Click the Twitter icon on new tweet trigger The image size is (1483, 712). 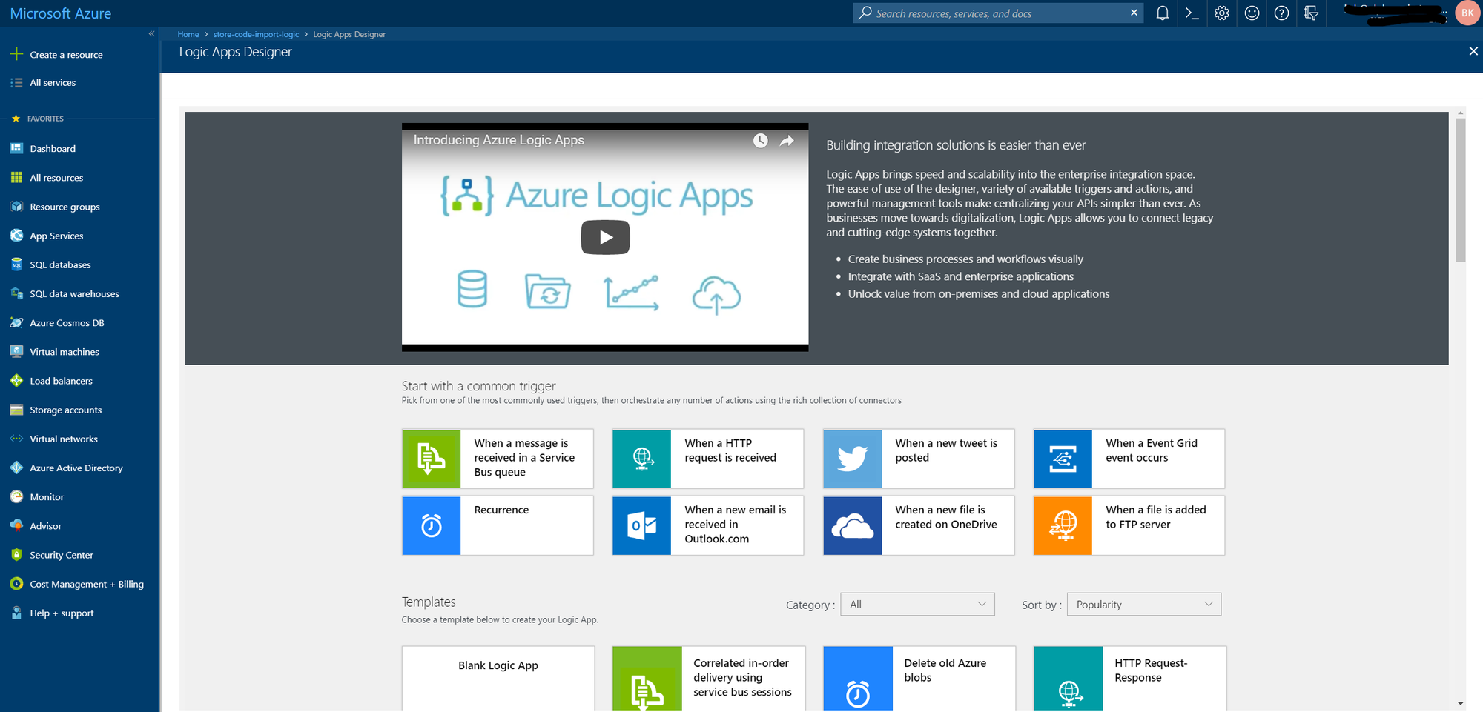click(851, 458)
